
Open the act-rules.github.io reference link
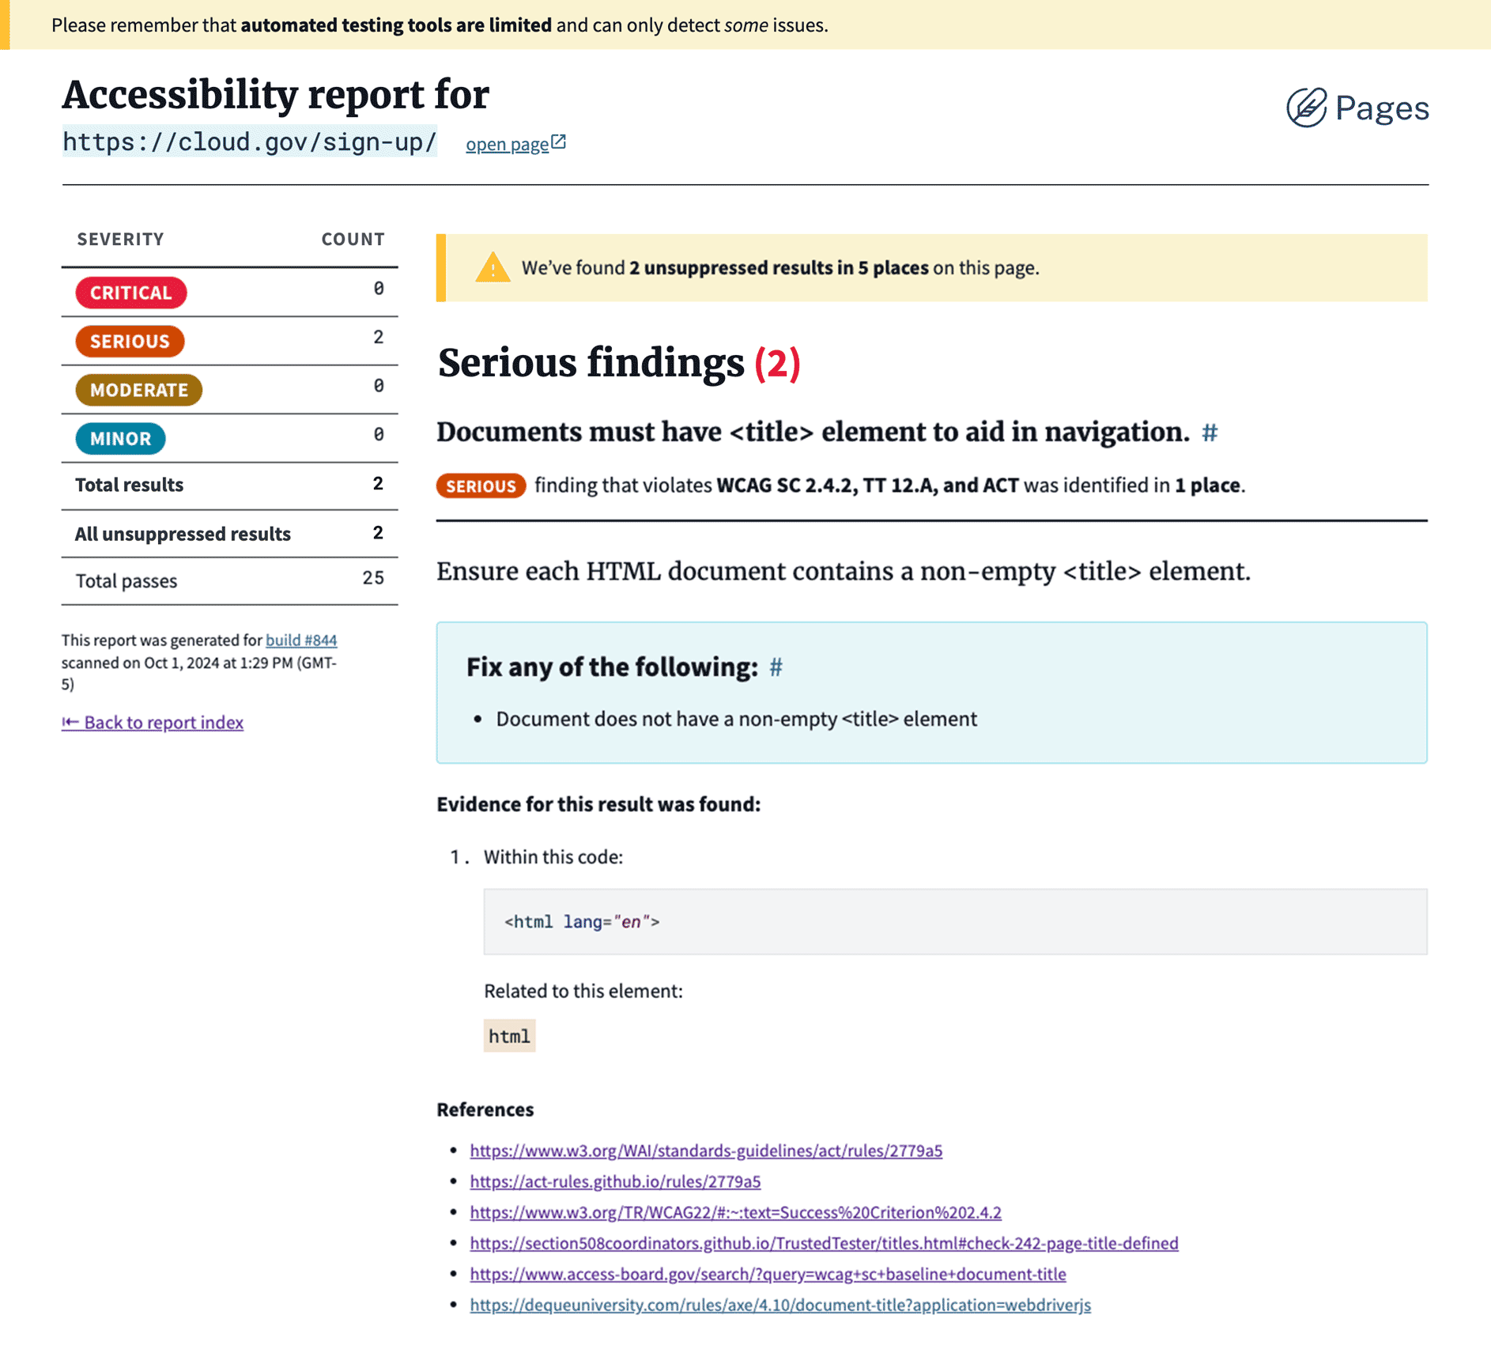[x=614, y=1181]
